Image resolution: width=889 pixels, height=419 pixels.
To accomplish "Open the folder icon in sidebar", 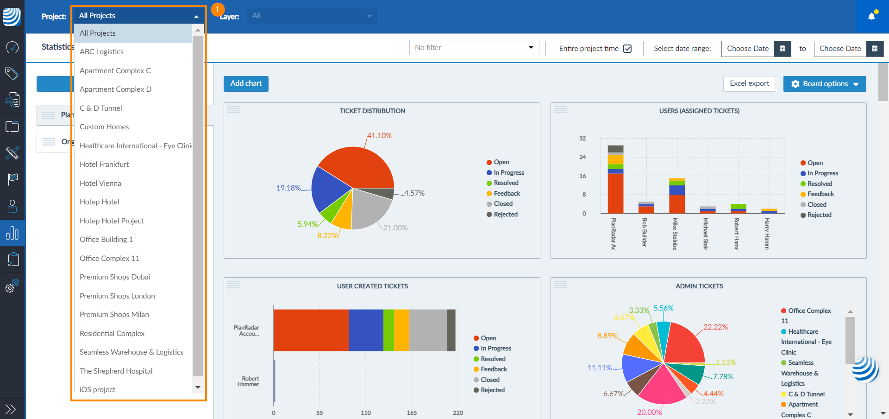I will 12,127.
